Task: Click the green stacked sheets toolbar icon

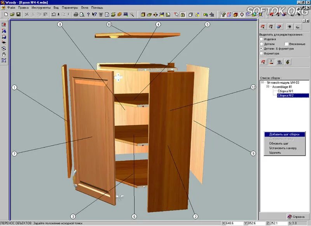Action: tap(113, 14)
